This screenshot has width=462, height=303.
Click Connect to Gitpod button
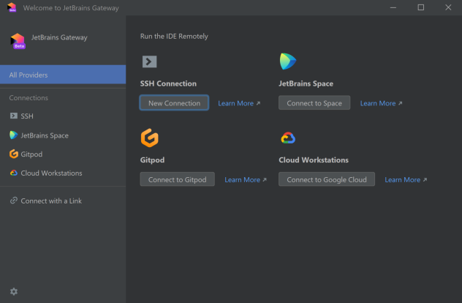click(178, 179)
